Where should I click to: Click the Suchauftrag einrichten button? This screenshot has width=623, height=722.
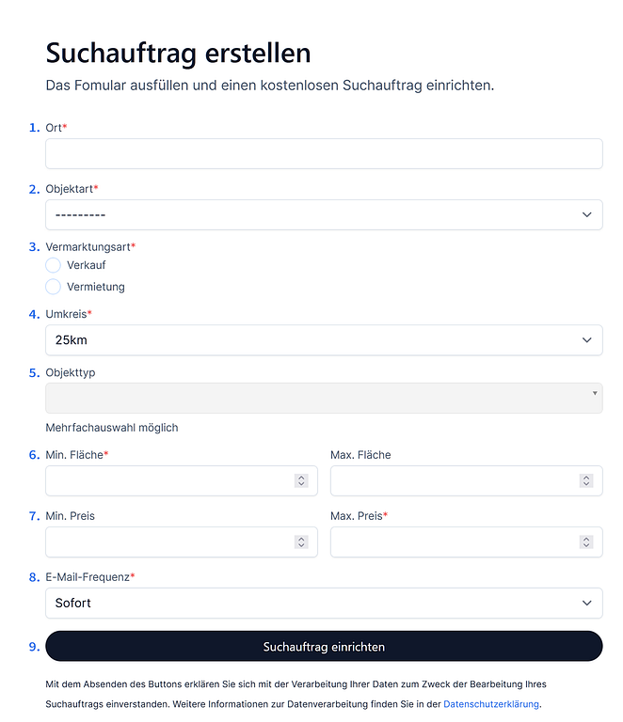click(x=324, y=647)
